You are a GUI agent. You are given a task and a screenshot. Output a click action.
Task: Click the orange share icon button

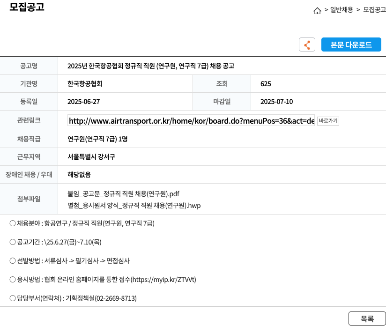[307, 44]
